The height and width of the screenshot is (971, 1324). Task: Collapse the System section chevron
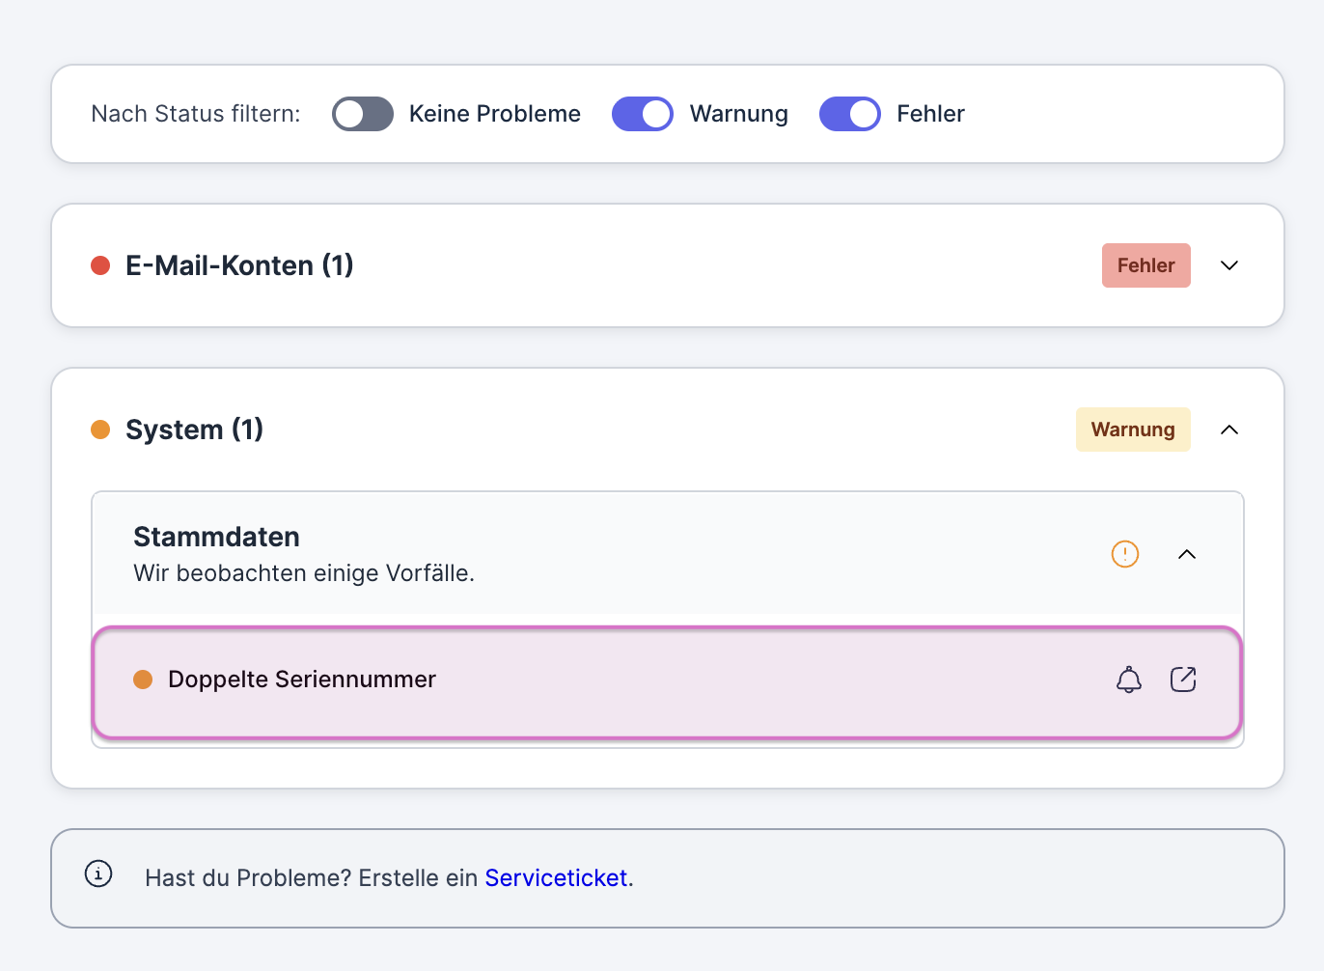coord(1228,430)
